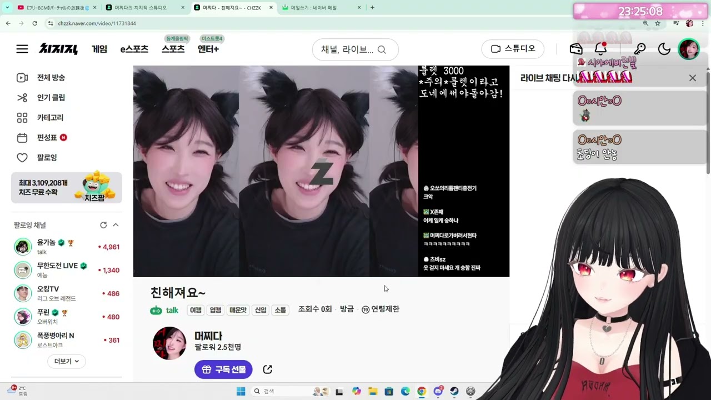
Task: Open Microsoft Edge from taskbar
Action: pos(405,391)
